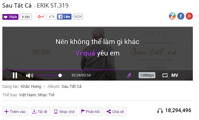199x120 pixels.
Task: Toggle karaoke lyrics microphone icon
Action: [x=129, y=75]
